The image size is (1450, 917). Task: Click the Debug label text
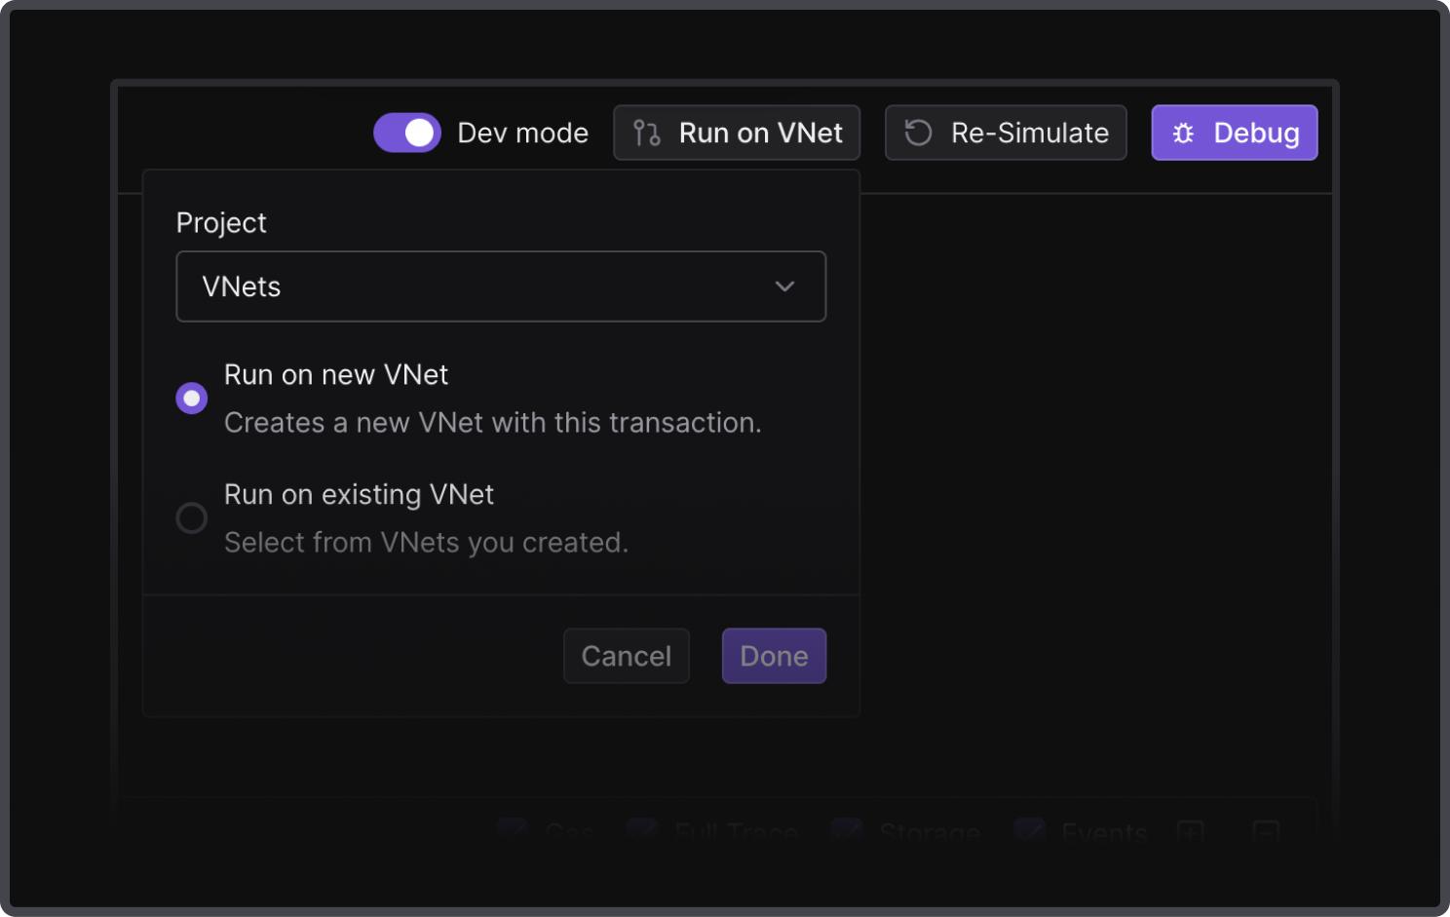(x=1256, y=133)
